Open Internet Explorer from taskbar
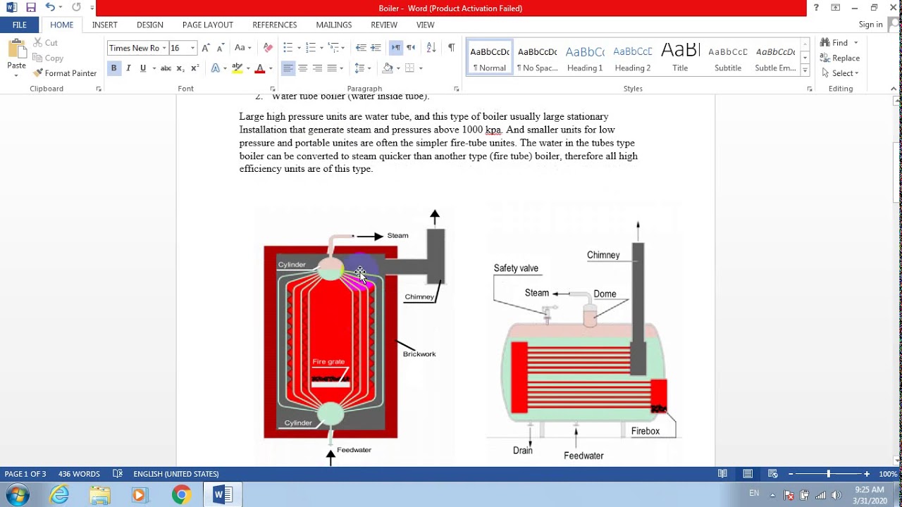Image resolution: width=902 pixels, height=507 pixels. tap(59, 495)
